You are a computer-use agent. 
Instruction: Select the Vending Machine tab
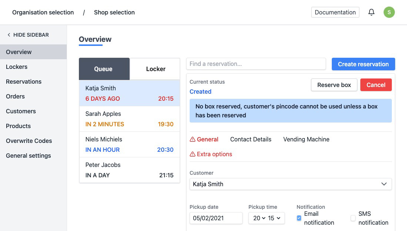[306, 140]
